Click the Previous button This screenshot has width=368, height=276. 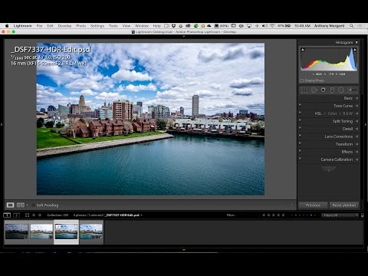click(313, 205)
